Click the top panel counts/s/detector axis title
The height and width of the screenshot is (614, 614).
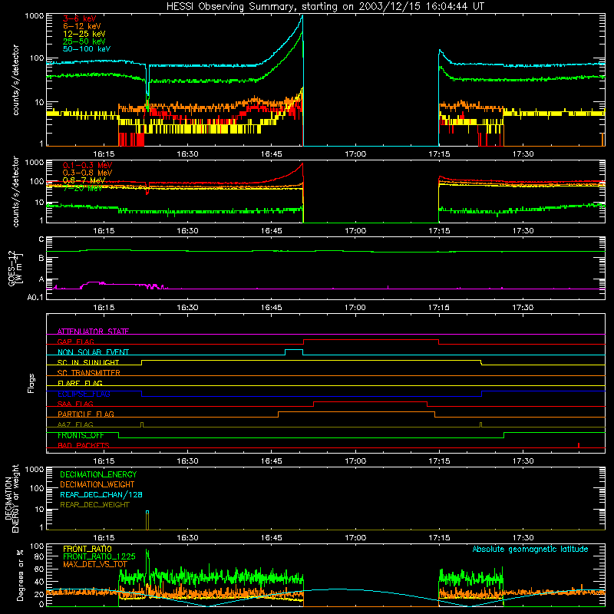pyautogui.click(x=15, y=80)
